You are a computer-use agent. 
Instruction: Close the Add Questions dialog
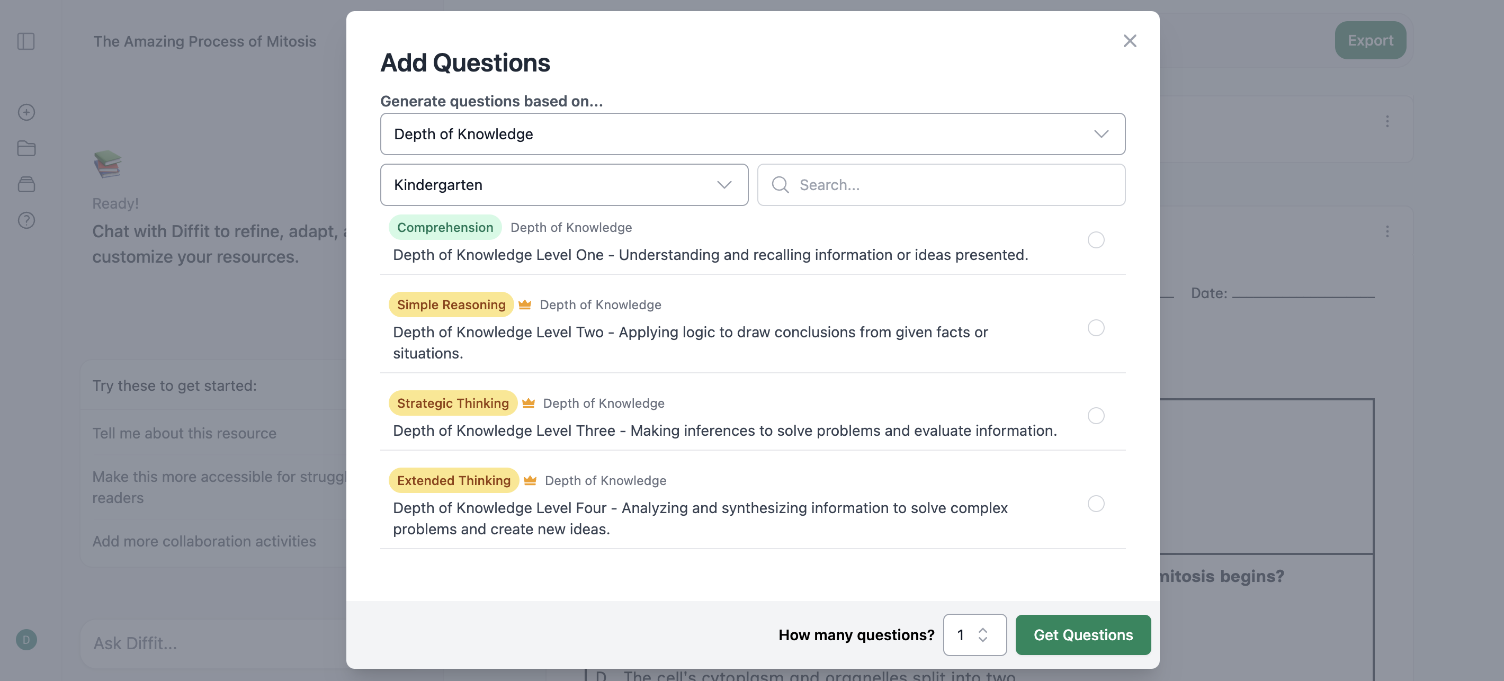click(x=1130, y=41)
